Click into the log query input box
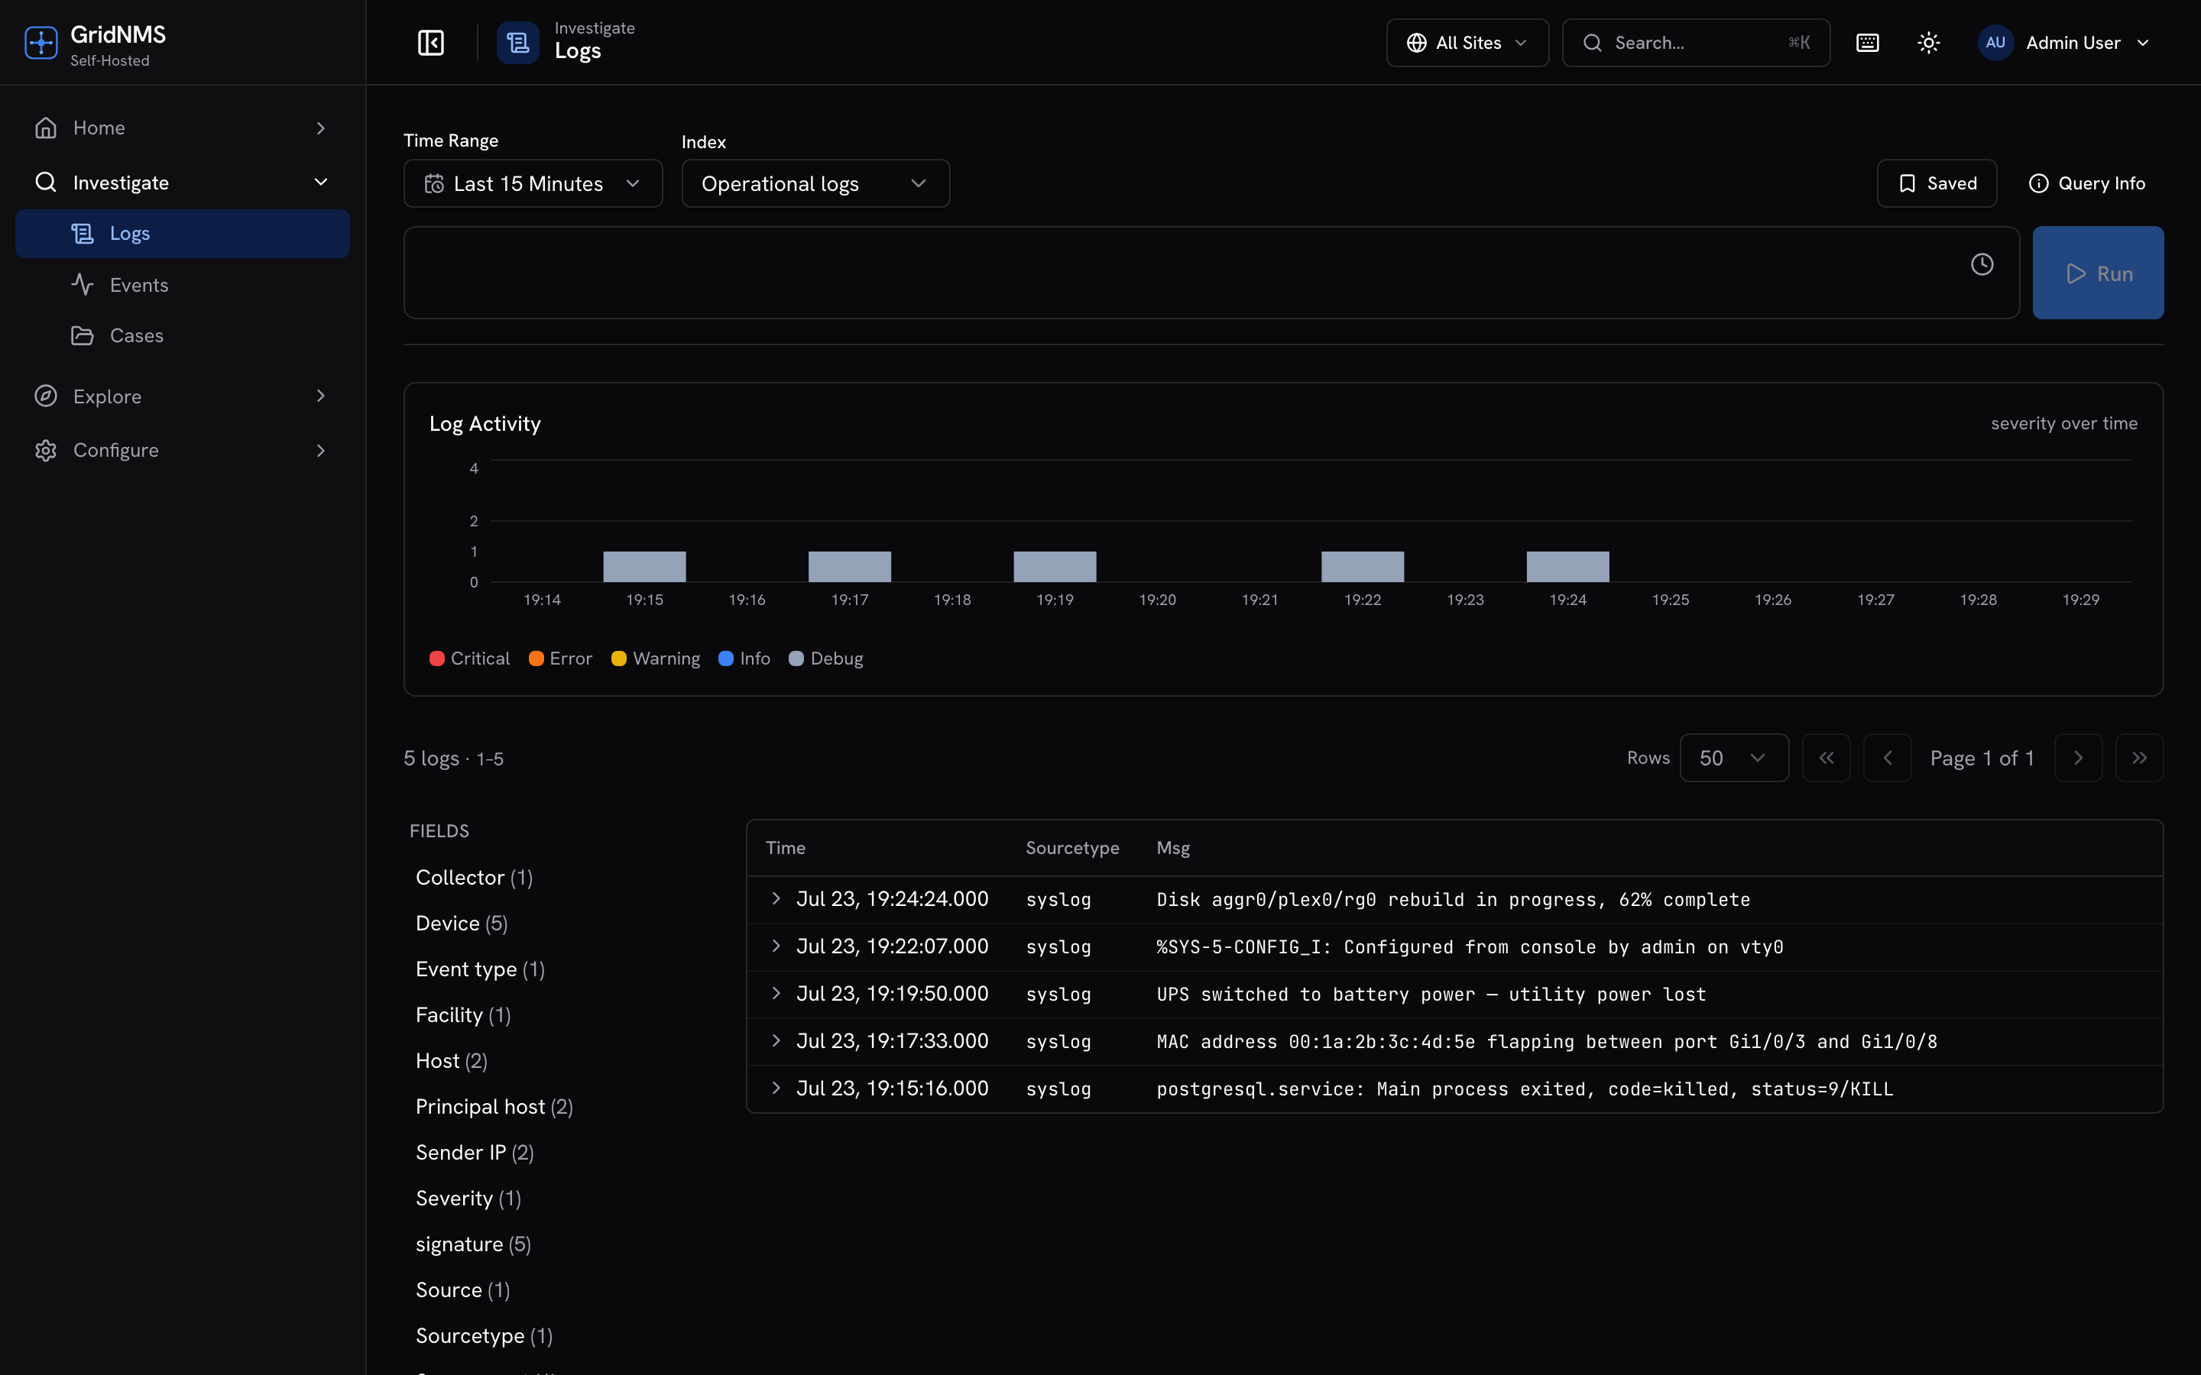The width and height of the screenshot is (2201, 1375). [x=1211, y=273]
